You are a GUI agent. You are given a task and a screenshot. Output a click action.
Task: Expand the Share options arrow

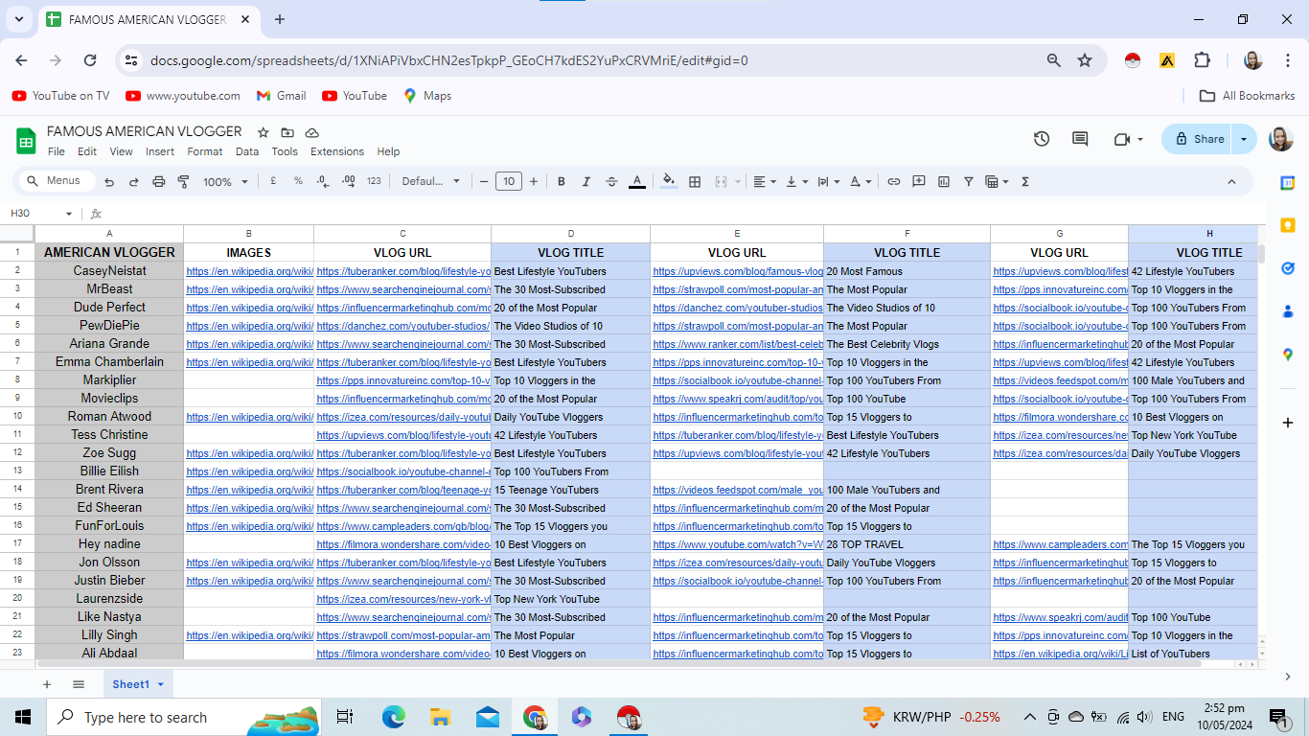(x=1244, y=139)
